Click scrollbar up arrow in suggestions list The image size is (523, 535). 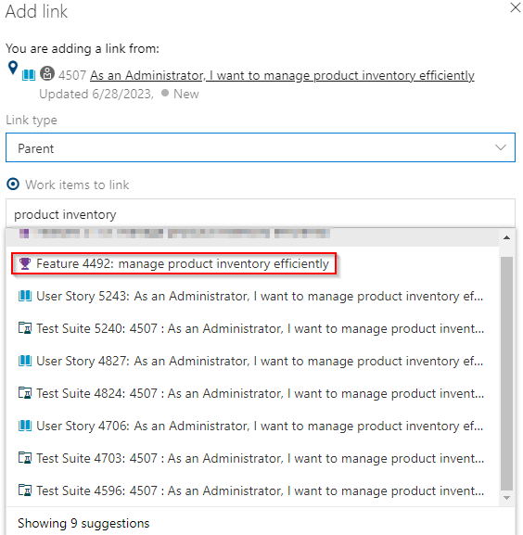pos(506,237)
